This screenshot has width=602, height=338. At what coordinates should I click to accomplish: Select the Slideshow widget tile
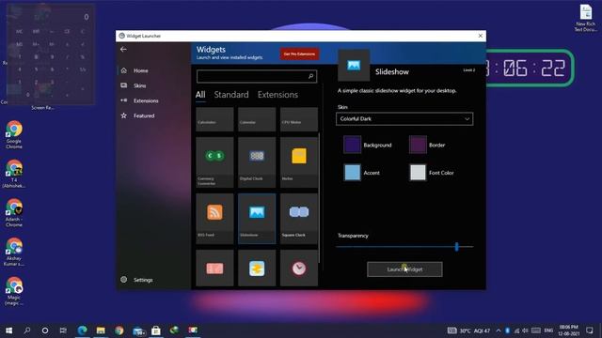point(257,219)
